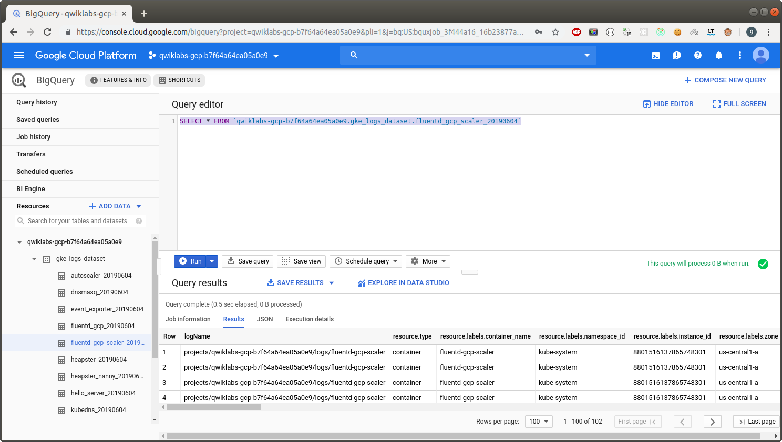Switch to JSON results tab
The width and height of the screenshot is (782, 442).
(x=265, y=319)
